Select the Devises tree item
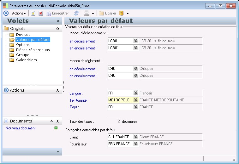Image resolution: width=239 pixels, height=164 pixels. click(x=23, y=35)
